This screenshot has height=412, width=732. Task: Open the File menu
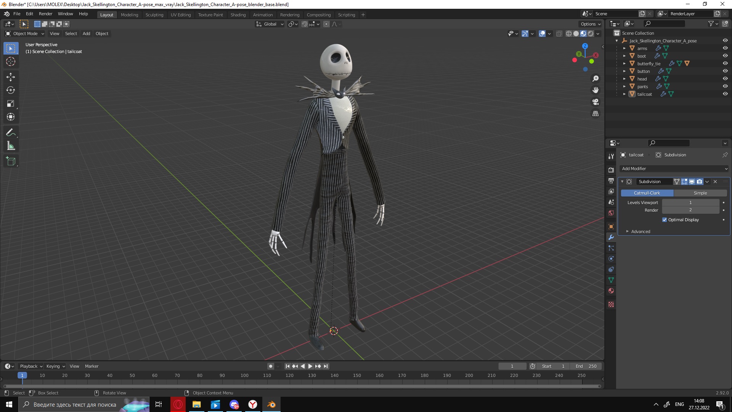click(x=17, y=14)
